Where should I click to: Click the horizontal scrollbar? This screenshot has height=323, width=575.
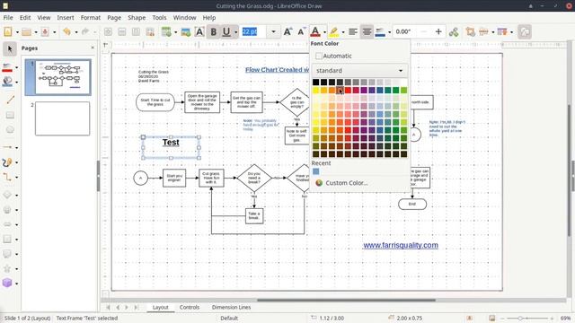coord(346,301)
